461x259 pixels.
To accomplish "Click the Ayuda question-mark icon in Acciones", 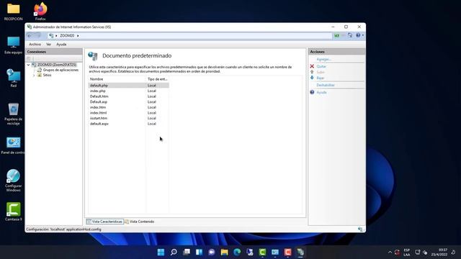I will click(x=312, y=92).
